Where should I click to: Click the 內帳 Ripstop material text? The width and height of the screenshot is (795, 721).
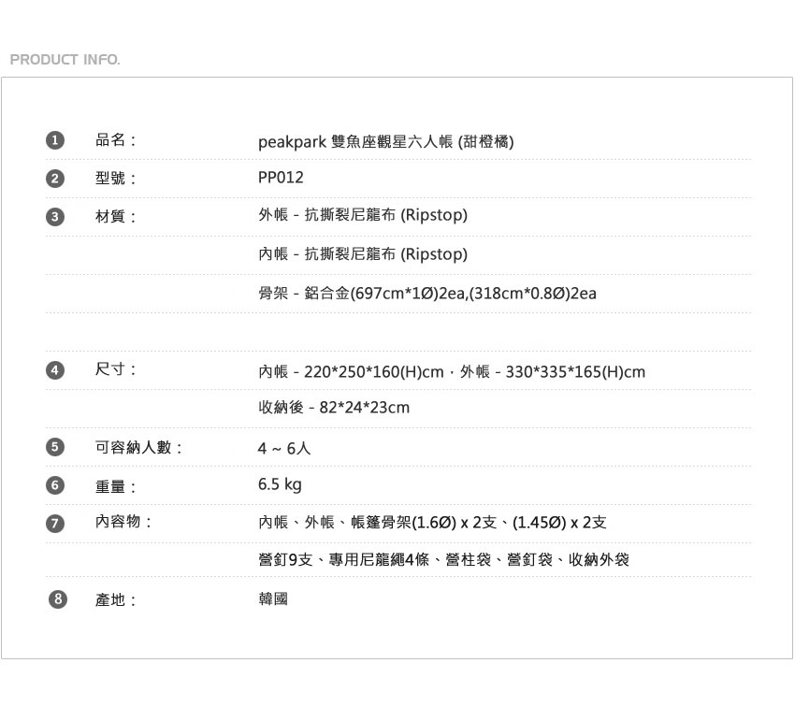click(362, 254)
